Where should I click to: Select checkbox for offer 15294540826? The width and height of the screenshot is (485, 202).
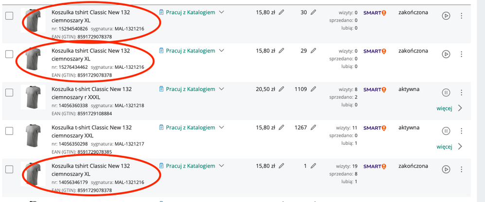9,16
